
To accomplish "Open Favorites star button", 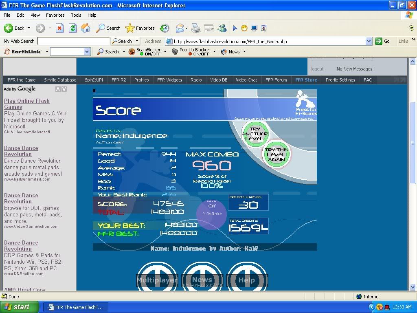I will coord(140,28).
